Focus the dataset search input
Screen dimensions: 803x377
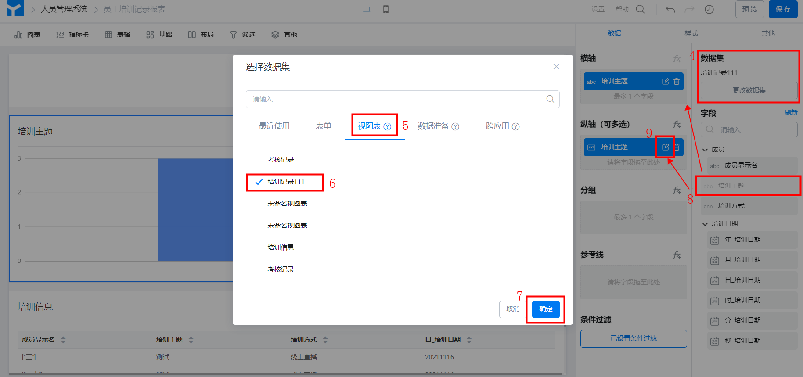(x=403, y=99)
